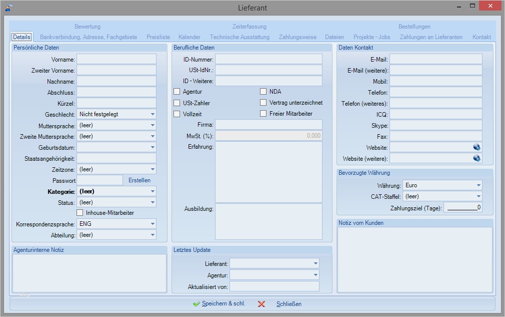Enable the Inhouse-Mitarbeiter option
The height and width of the screenshot is (317, 505).
click(x=79, y=212)
